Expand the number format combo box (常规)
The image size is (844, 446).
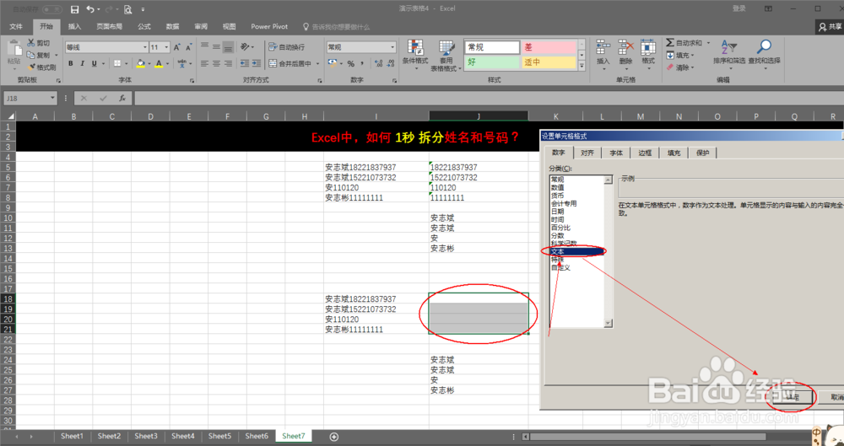(x=392, y=47)
